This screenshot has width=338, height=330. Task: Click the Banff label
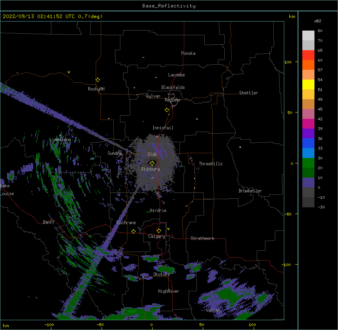pyautogui.click(x=49, y=222)
